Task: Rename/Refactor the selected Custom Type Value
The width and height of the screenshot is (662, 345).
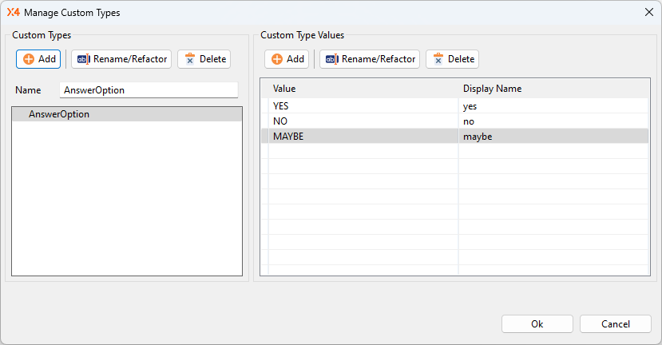Action: [370, 59]
